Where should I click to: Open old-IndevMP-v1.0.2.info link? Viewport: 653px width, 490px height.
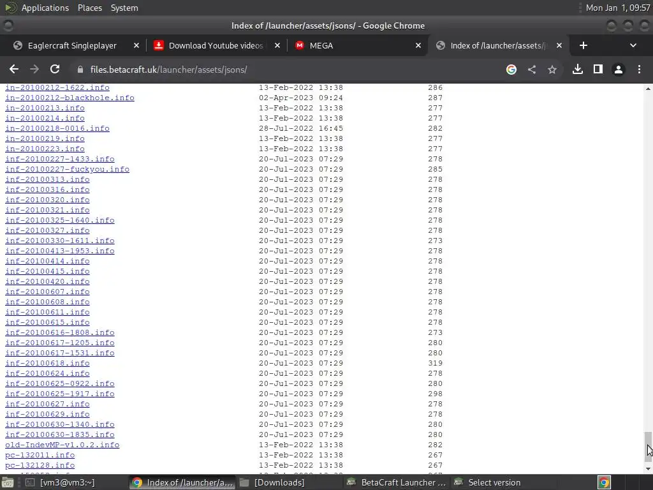tap(62, 445)
